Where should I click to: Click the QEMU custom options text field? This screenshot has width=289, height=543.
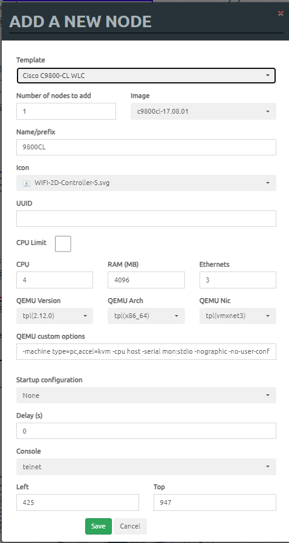click(146, 351)
